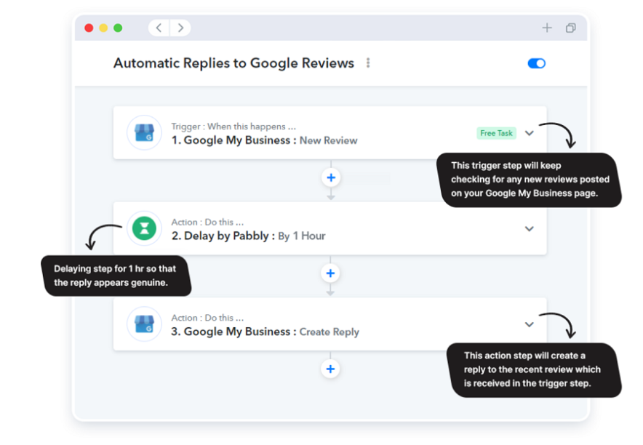Viewport: 643px width, 445px height.
Task: Click the yellow minimize window button
Action: 103,28
